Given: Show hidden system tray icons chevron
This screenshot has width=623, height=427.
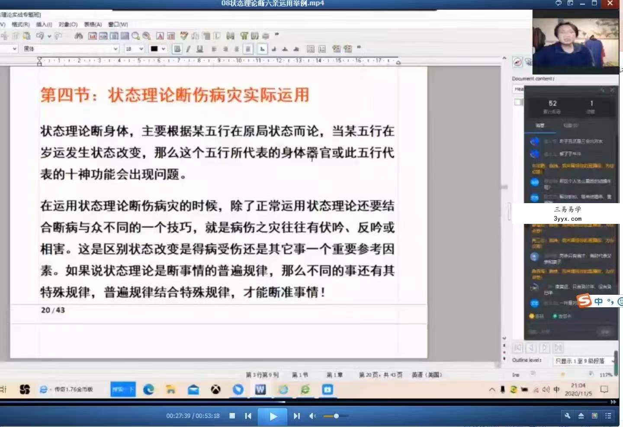Looking at the screenshot, I should 492,389.
